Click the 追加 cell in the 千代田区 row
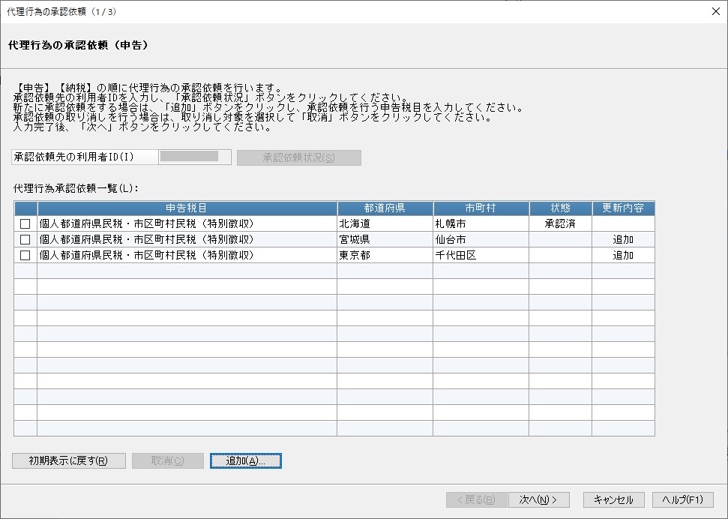 pyautogui.click(x=624, y=256)
